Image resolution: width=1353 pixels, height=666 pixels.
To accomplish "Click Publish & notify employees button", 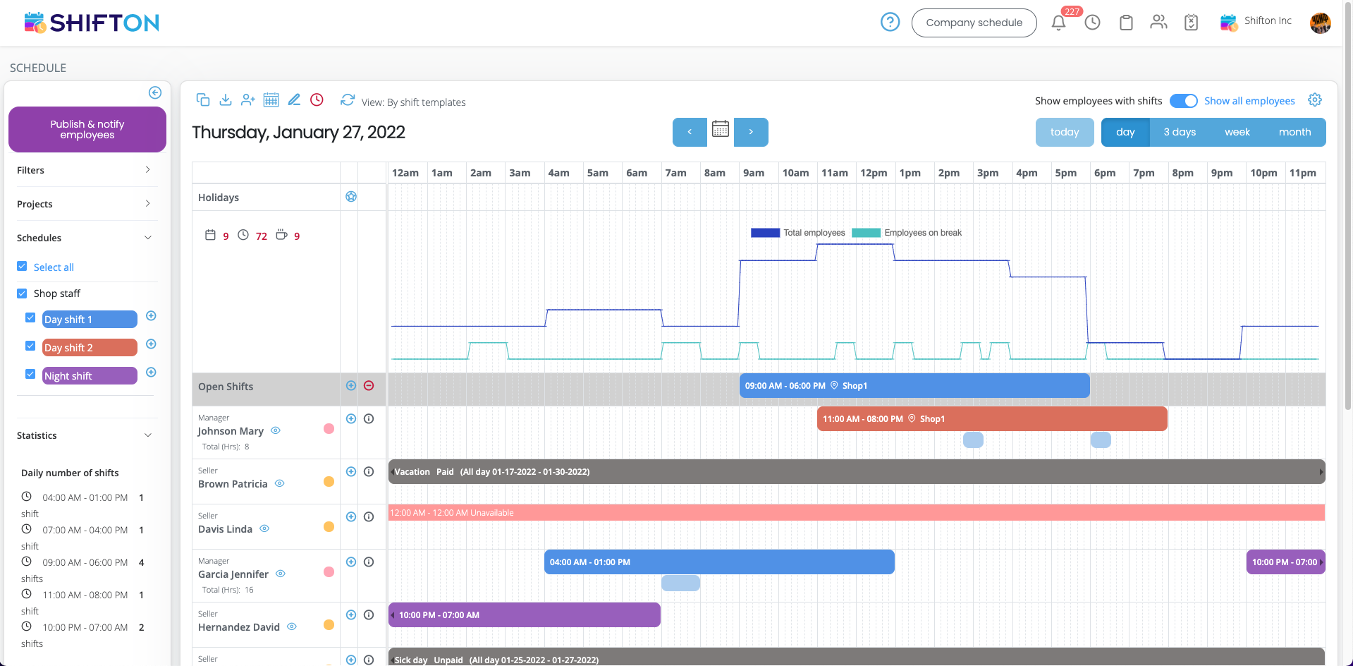I will point(87,130).
